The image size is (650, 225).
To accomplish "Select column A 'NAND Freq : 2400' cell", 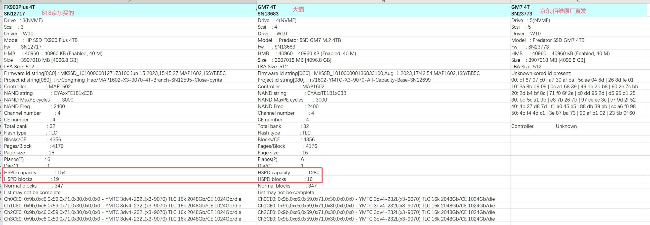I will pos(130,106).
